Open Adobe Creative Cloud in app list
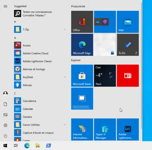The height and width of the screenshot is (150, 152). click(40, 53)
